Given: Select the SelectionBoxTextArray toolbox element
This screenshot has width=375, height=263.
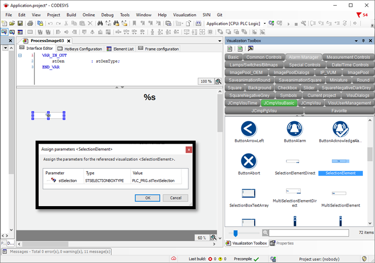Looking at the screenshot, I should 248,194.
